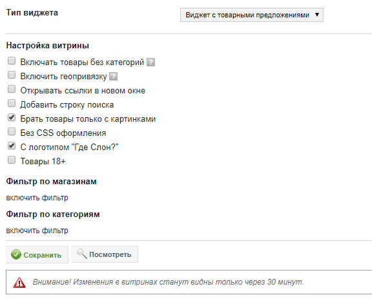Uncheck "Брать товары только с картинками"
The image size is (372, 304).
(12, 117)
